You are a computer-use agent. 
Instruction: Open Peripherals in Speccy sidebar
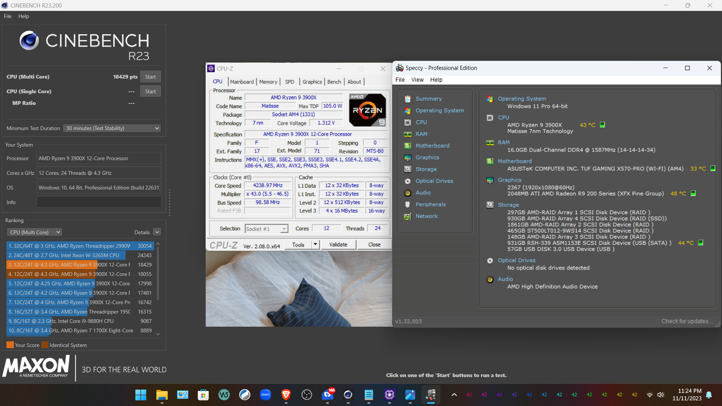[x=430, y=204]
